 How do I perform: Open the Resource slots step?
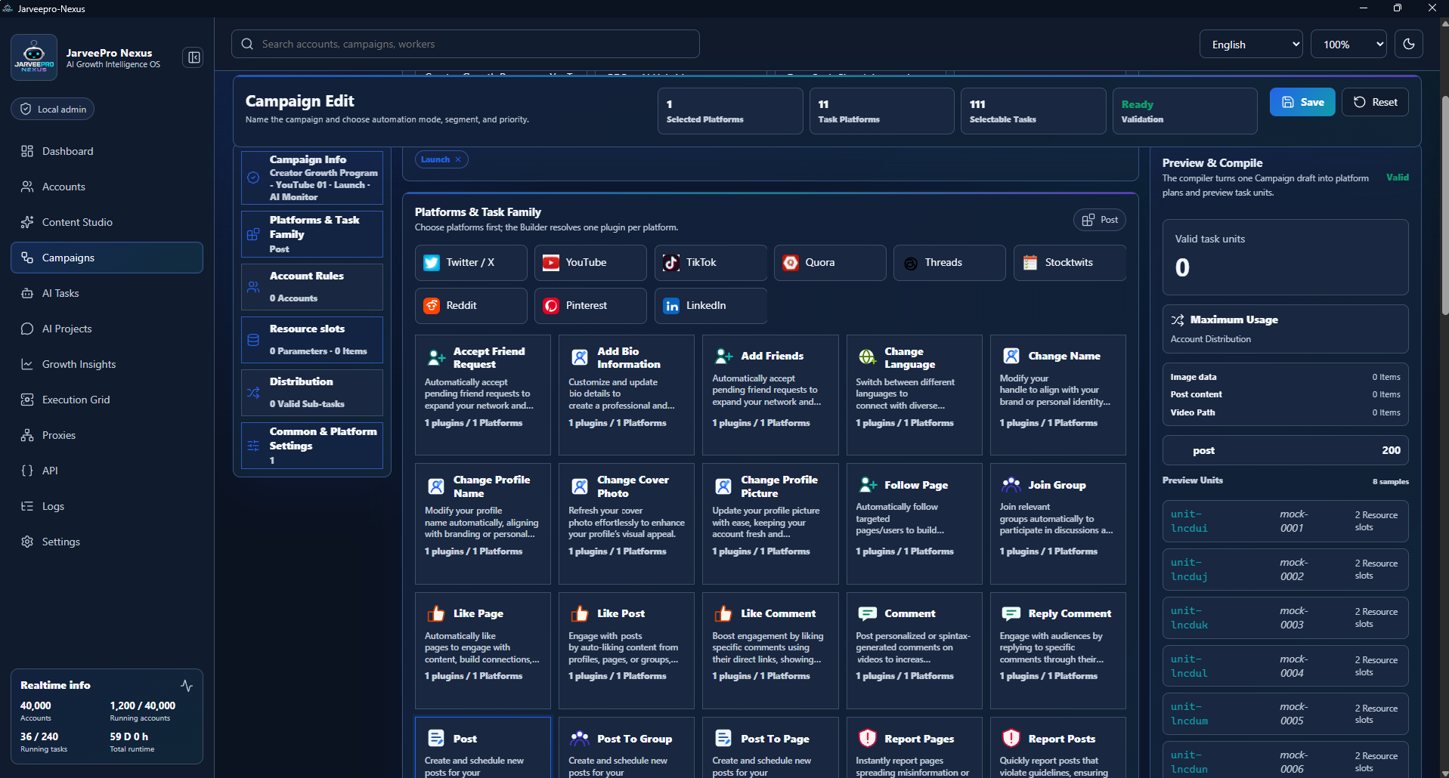pos(312,340)
